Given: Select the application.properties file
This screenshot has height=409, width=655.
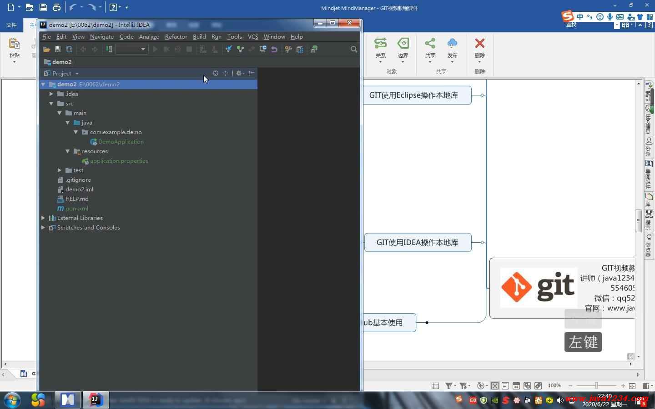Looking at the screenshot, I should coord(115,160).
